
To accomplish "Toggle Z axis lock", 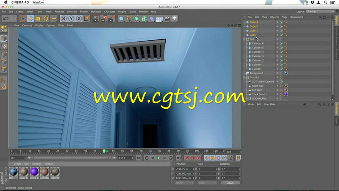I will 79,19.
